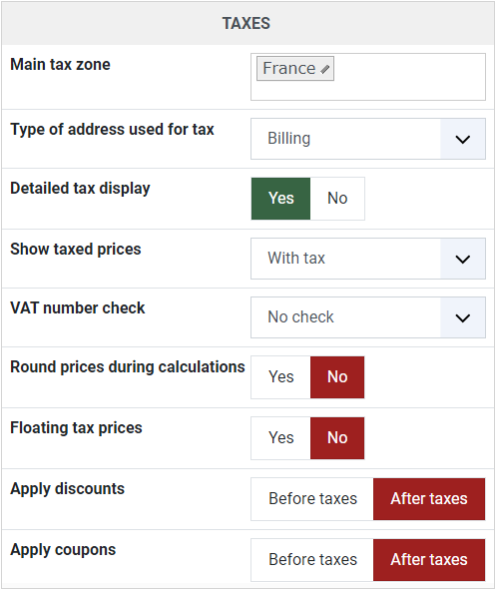Expand the Show taxed prices chevron

[463, 259]
